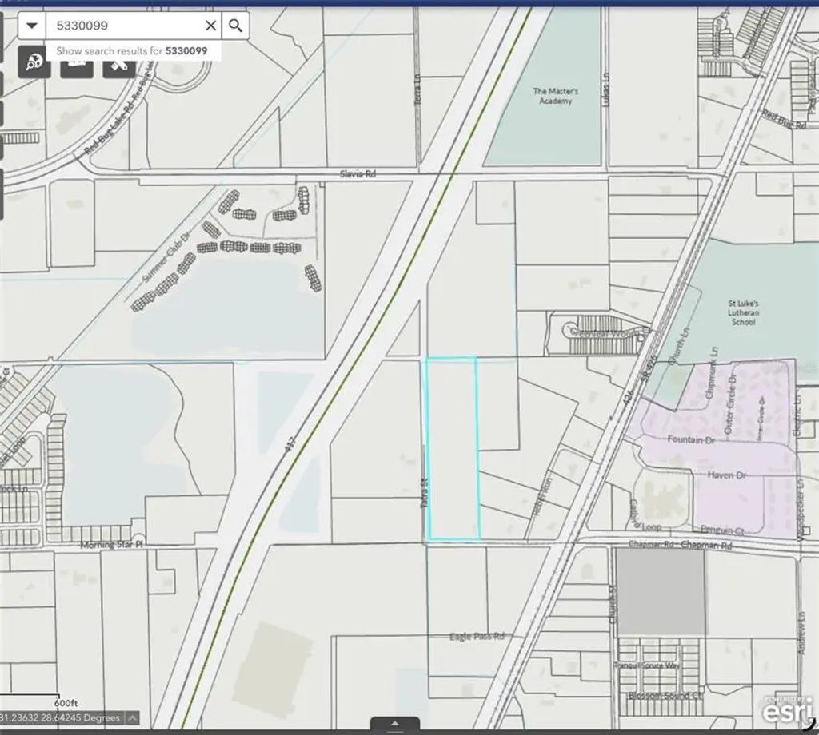Click the cyan highlighted parcel
819x735 pixels.
point(453,449)
